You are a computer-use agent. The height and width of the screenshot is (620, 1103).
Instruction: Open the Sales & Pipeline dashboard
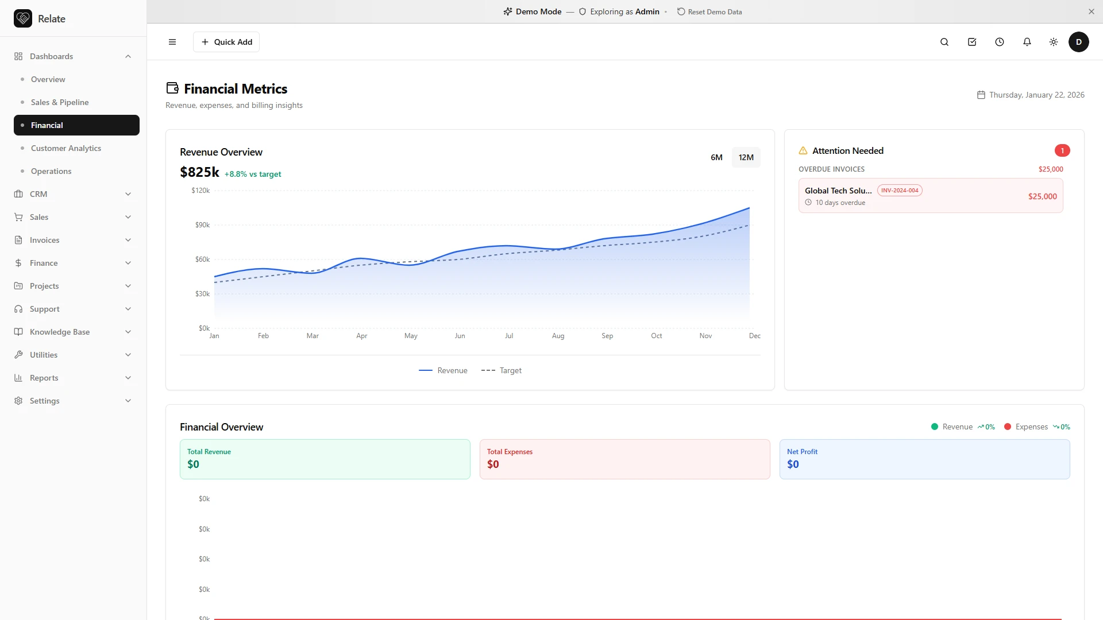coord(76,102)
